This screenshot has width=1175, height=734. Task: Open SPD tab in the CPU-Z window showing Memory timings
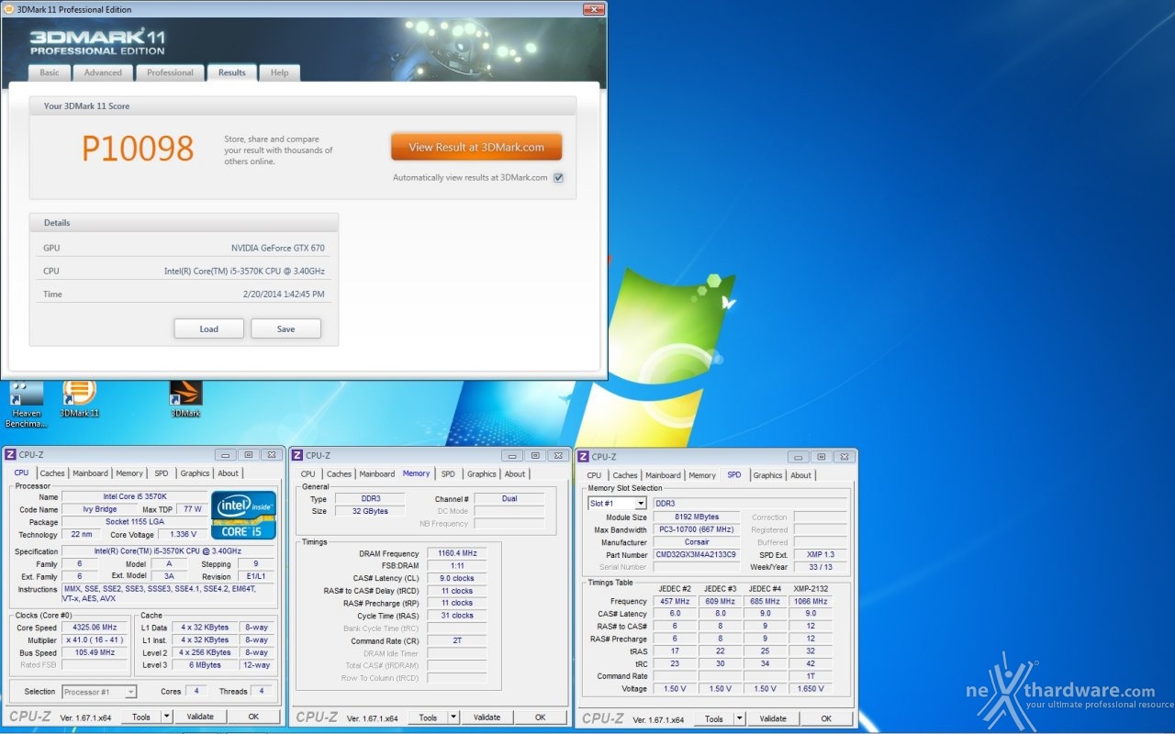tap(448, 474)
